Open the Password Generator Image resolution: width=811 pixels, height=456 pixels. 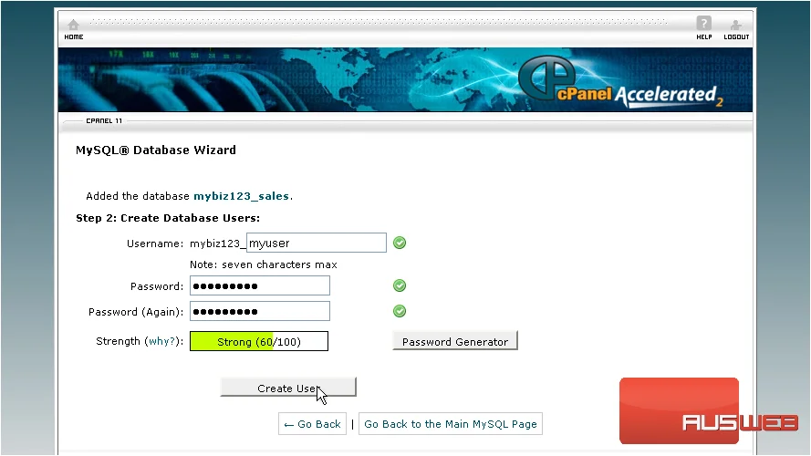tap(455, 341)
